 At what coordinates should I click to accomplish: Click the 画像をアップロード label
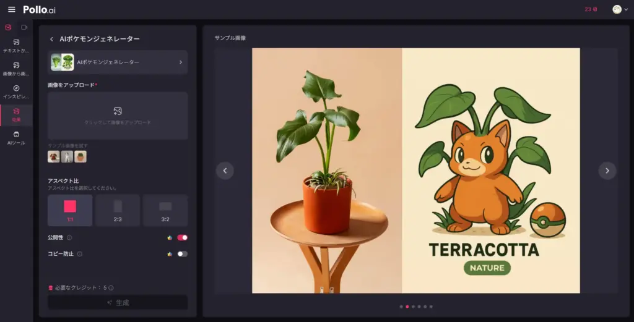click(71, 85)
